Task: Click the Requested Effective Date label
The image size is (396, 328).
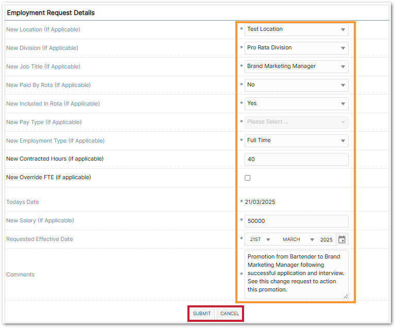Action: [40, 239]
